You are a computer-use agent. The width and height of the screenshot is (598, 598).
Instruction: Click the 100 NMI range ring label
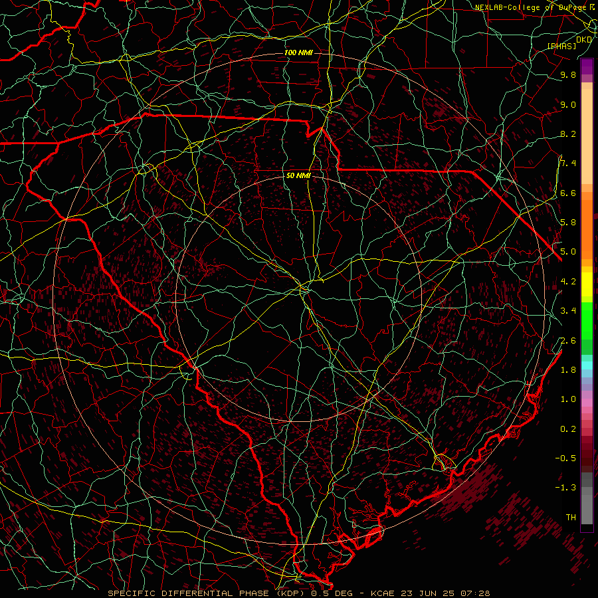click(298, 52)
